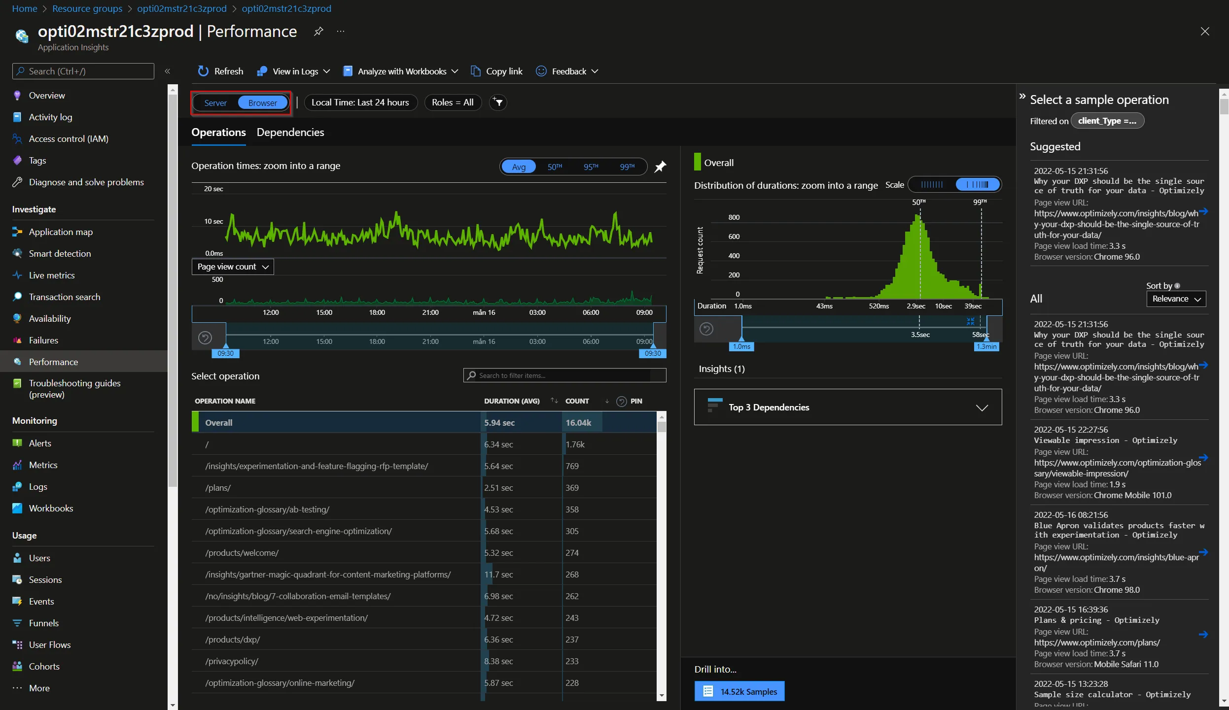Sort by Duration (Avg) column arrows

pyautogui.click(x=554, y=401)
